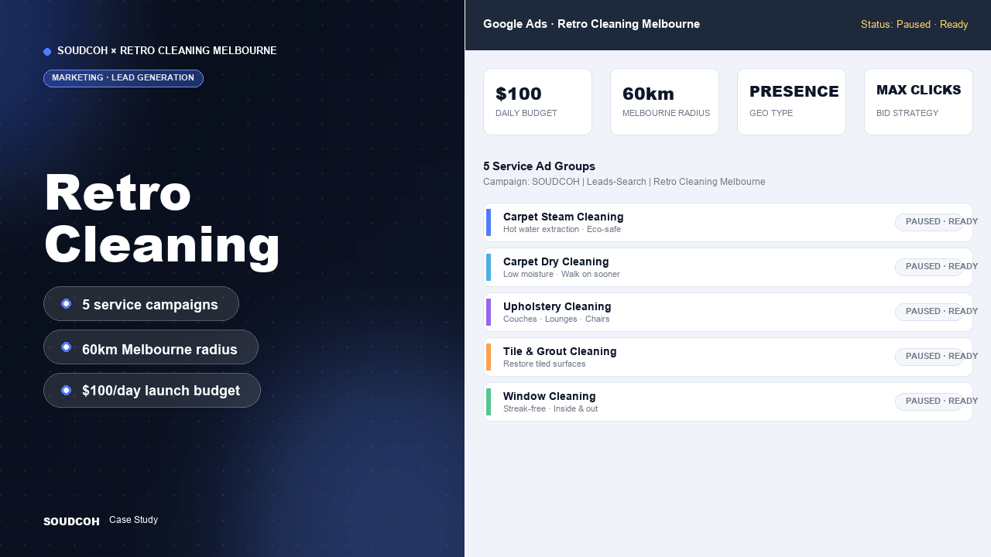Click the Upholstery Cleaning "PAUSED · READY" badge

(x=930, y=312)
